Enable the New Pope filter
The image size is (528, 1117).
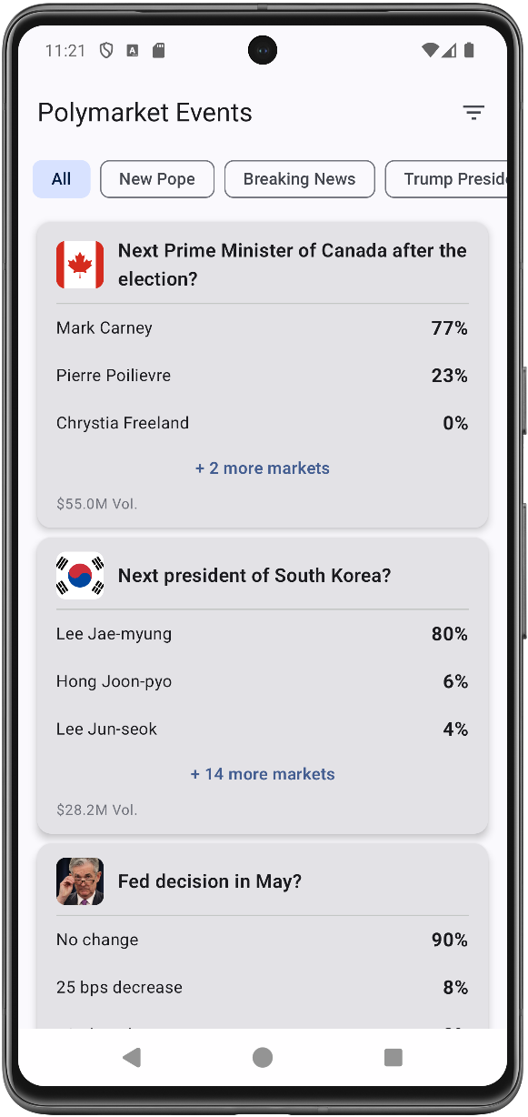(156, 178)
